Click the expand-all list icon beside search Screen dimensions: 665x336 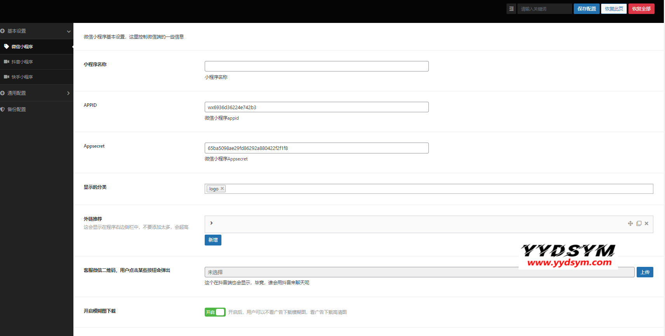point(511,9)
